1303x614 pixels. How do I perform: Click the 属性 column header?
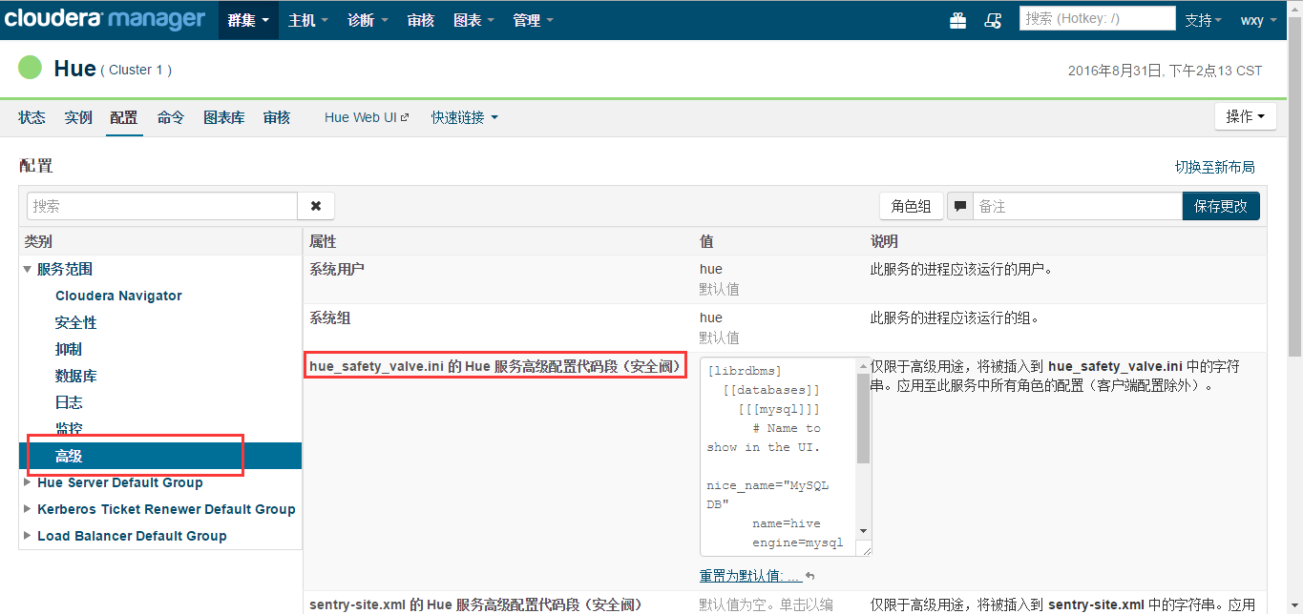tap(323, 241)
